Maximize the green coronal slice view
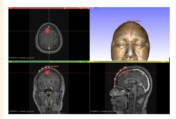Image resolution: width=176 pixels, height=119 pixels. [x=14, y=62]
